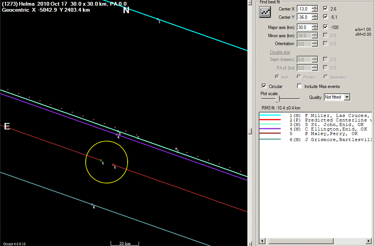Click the observer 6 marker on teal line
The width and height of the screenshot is (375, 246).
pos(92,205)
